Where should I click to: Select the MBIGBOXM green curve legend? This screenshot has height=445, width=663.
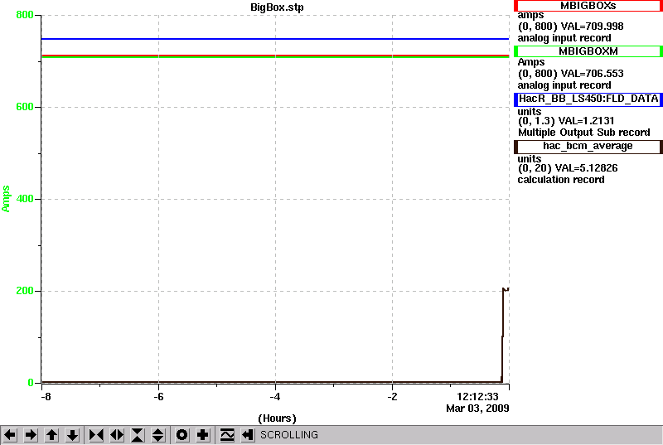click(x=588, y=51)
